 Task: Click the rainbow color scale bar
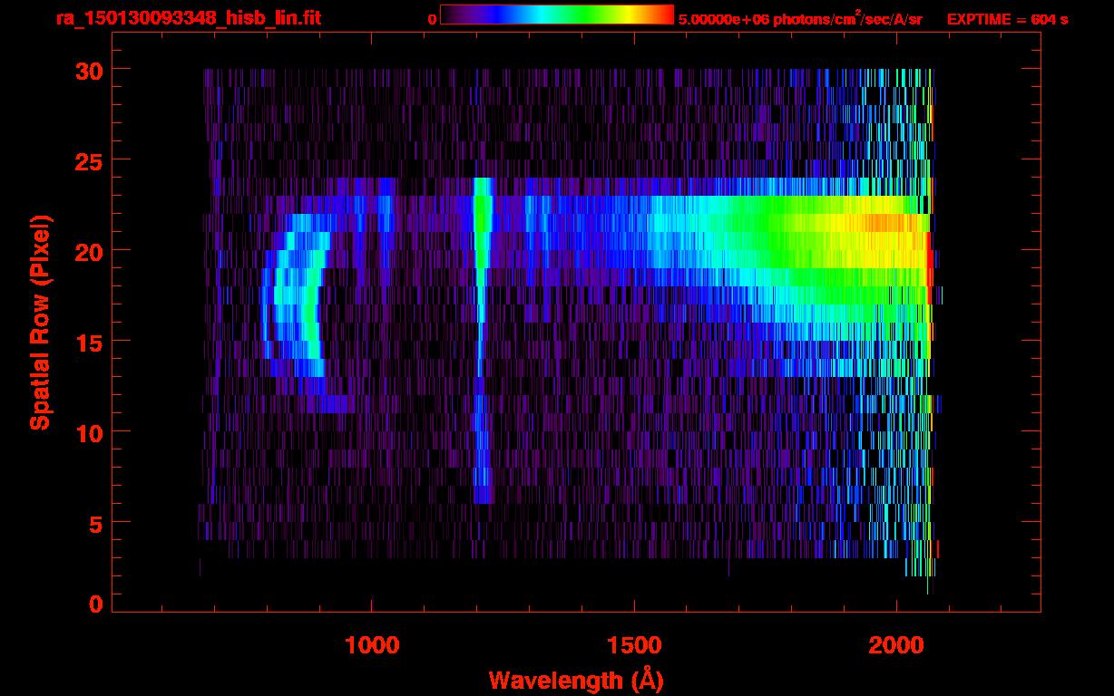pos(556,15)
